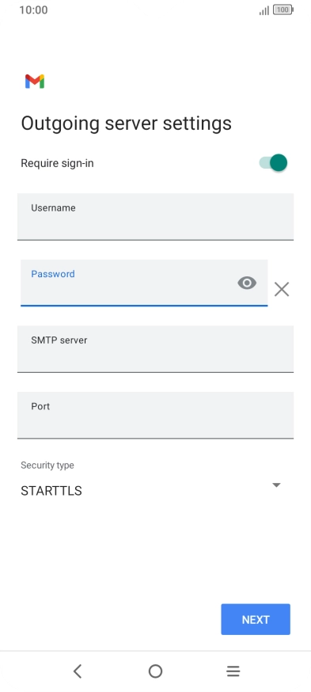311x692 pixels.
Task: Tap the Gmail logo icon
Action: point(34,82)
